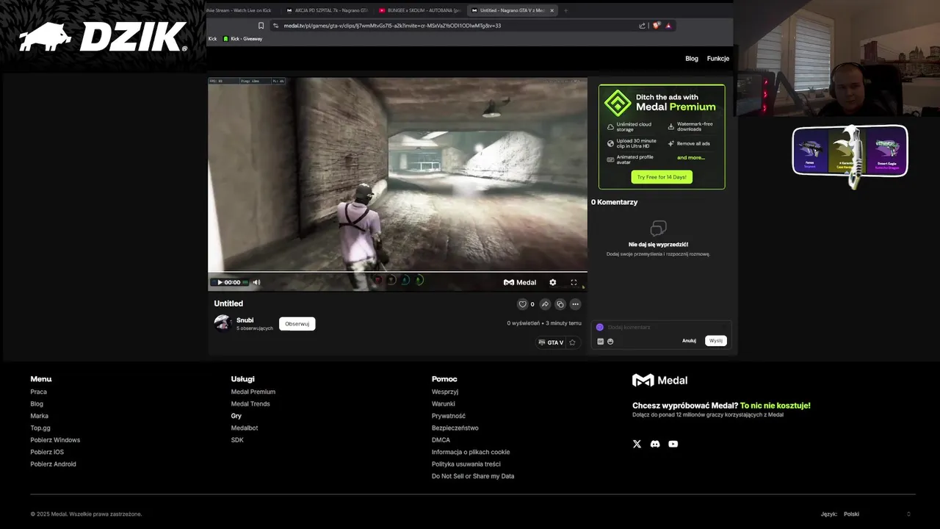Open the Prywatność privacy link
The image size is (940, 529).
click(449, 416)
